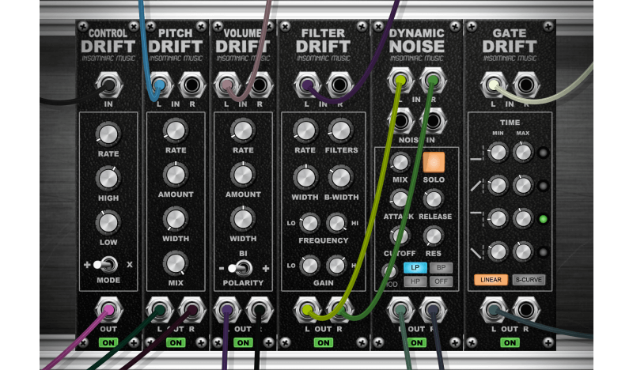Click Control Drift HIGH knob

[x=108, y=179]
